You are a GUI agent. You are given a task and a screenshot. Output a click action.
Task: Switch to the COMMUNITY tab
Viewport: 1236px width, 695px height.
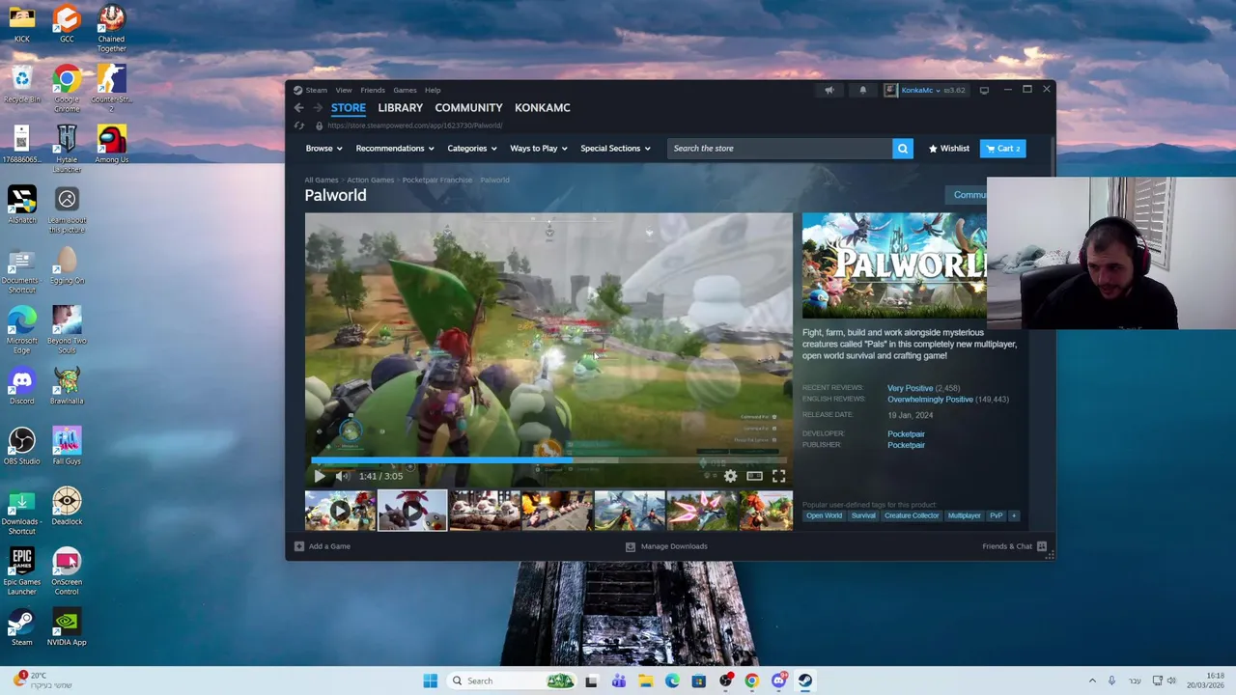click(468, 108)
